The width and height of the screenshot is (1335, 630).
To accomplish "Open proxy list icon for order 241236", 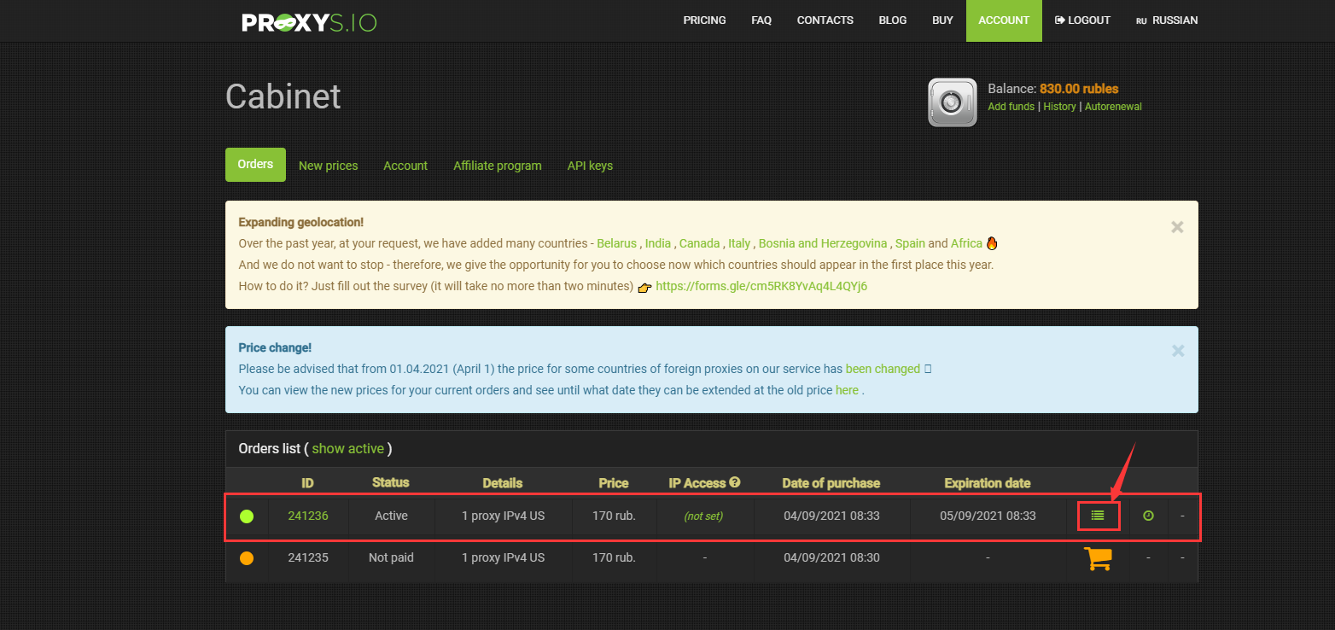I will pyautogui.click(x=1098, y=516).
